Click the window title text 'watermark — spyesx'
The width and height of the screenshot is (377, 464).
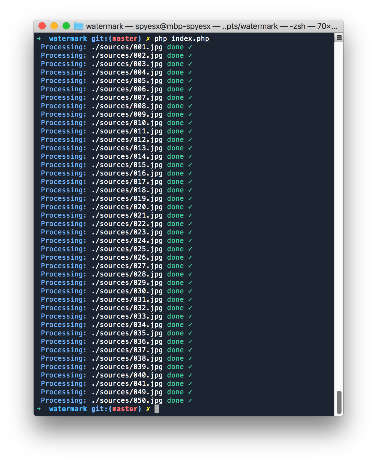pos(148,26)
